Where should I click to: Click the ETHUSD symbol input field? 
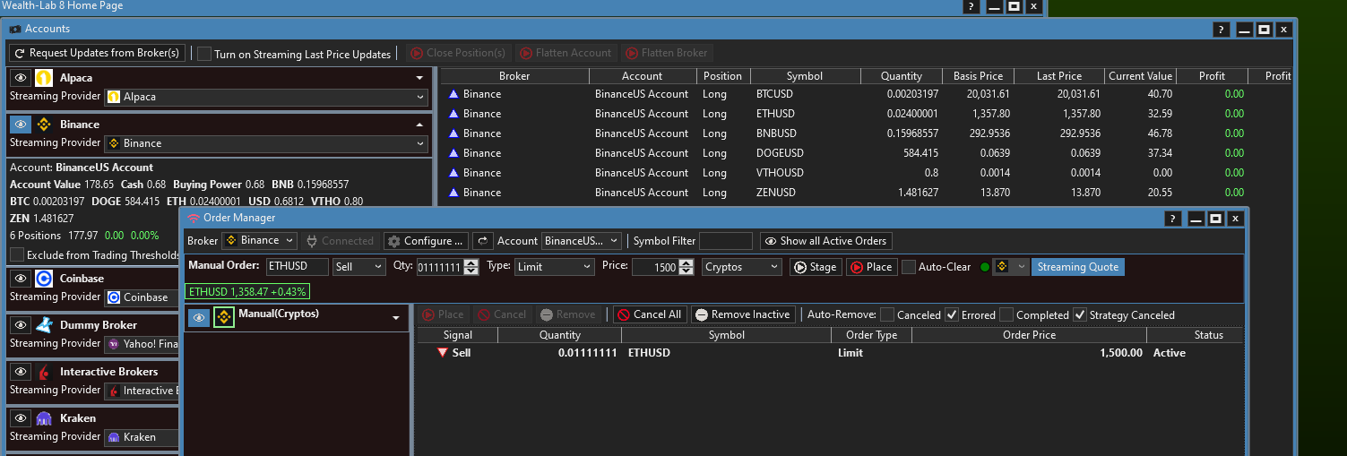(298, 267)
